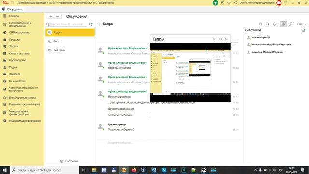Open global search magnifier in title bar
Image resolution: width=309 pixels, height=174 pixels.
236,3
